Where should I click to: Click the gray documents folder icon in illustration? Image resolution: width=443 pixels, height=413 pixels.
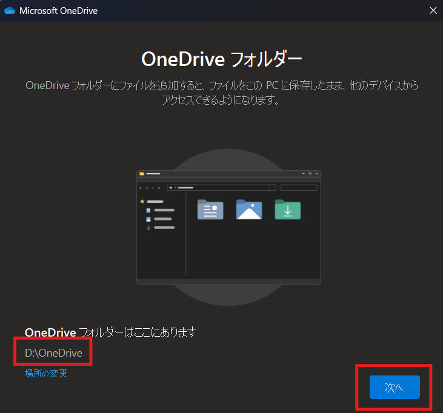[x=210, y=210]
